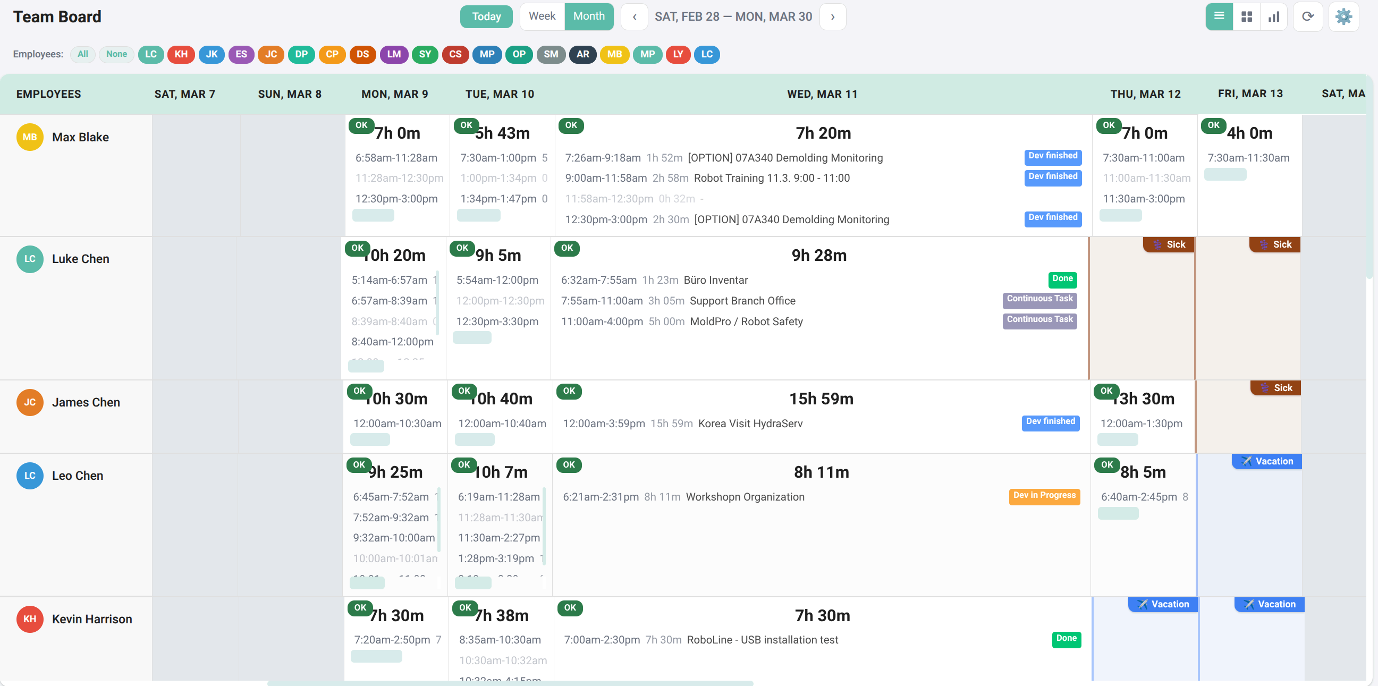
Task: Toggle the SY employee filter chip
Action: click(x=425, y=54)
